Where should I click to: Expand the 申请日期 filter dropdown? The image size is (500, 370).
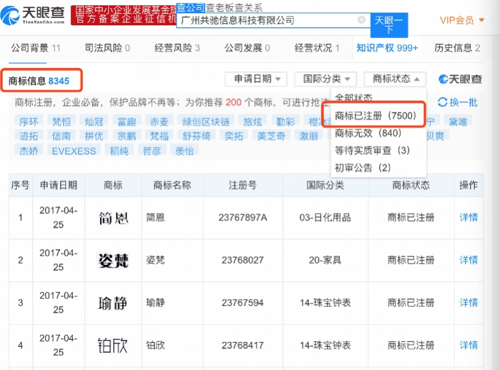(256, 79)
